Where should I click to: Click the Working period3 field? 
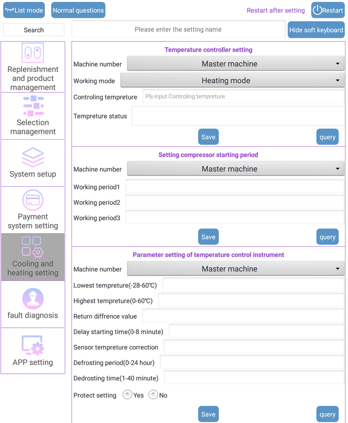click(x=235, y=217)
